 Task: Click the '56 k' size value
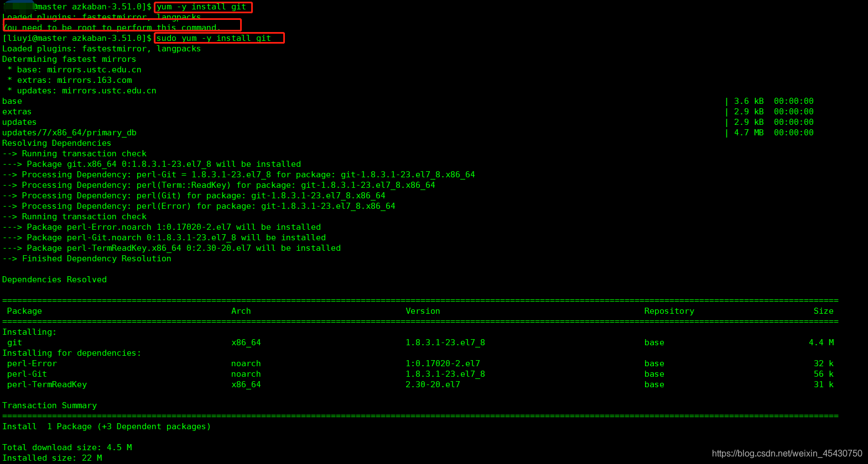coord(823,374)
